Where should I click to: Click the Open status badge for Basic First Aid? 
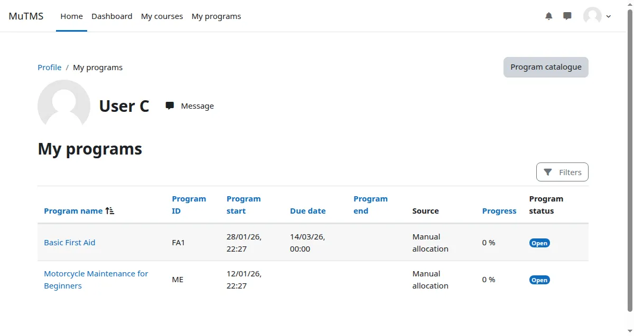539,243
